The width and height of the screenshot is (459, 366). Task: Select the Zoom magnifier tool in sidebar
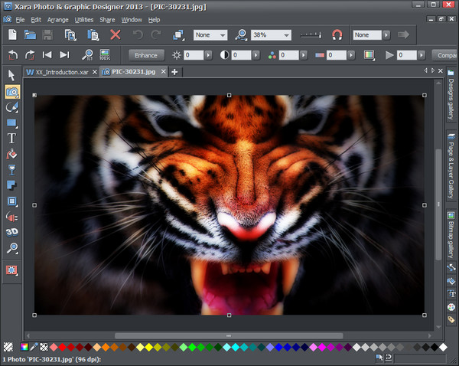click(12, 248)
